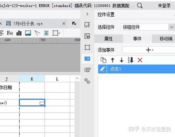Open condition attributes sidebar icon
The height and width of the screenshot is (137, 175).
click(87, 70)
